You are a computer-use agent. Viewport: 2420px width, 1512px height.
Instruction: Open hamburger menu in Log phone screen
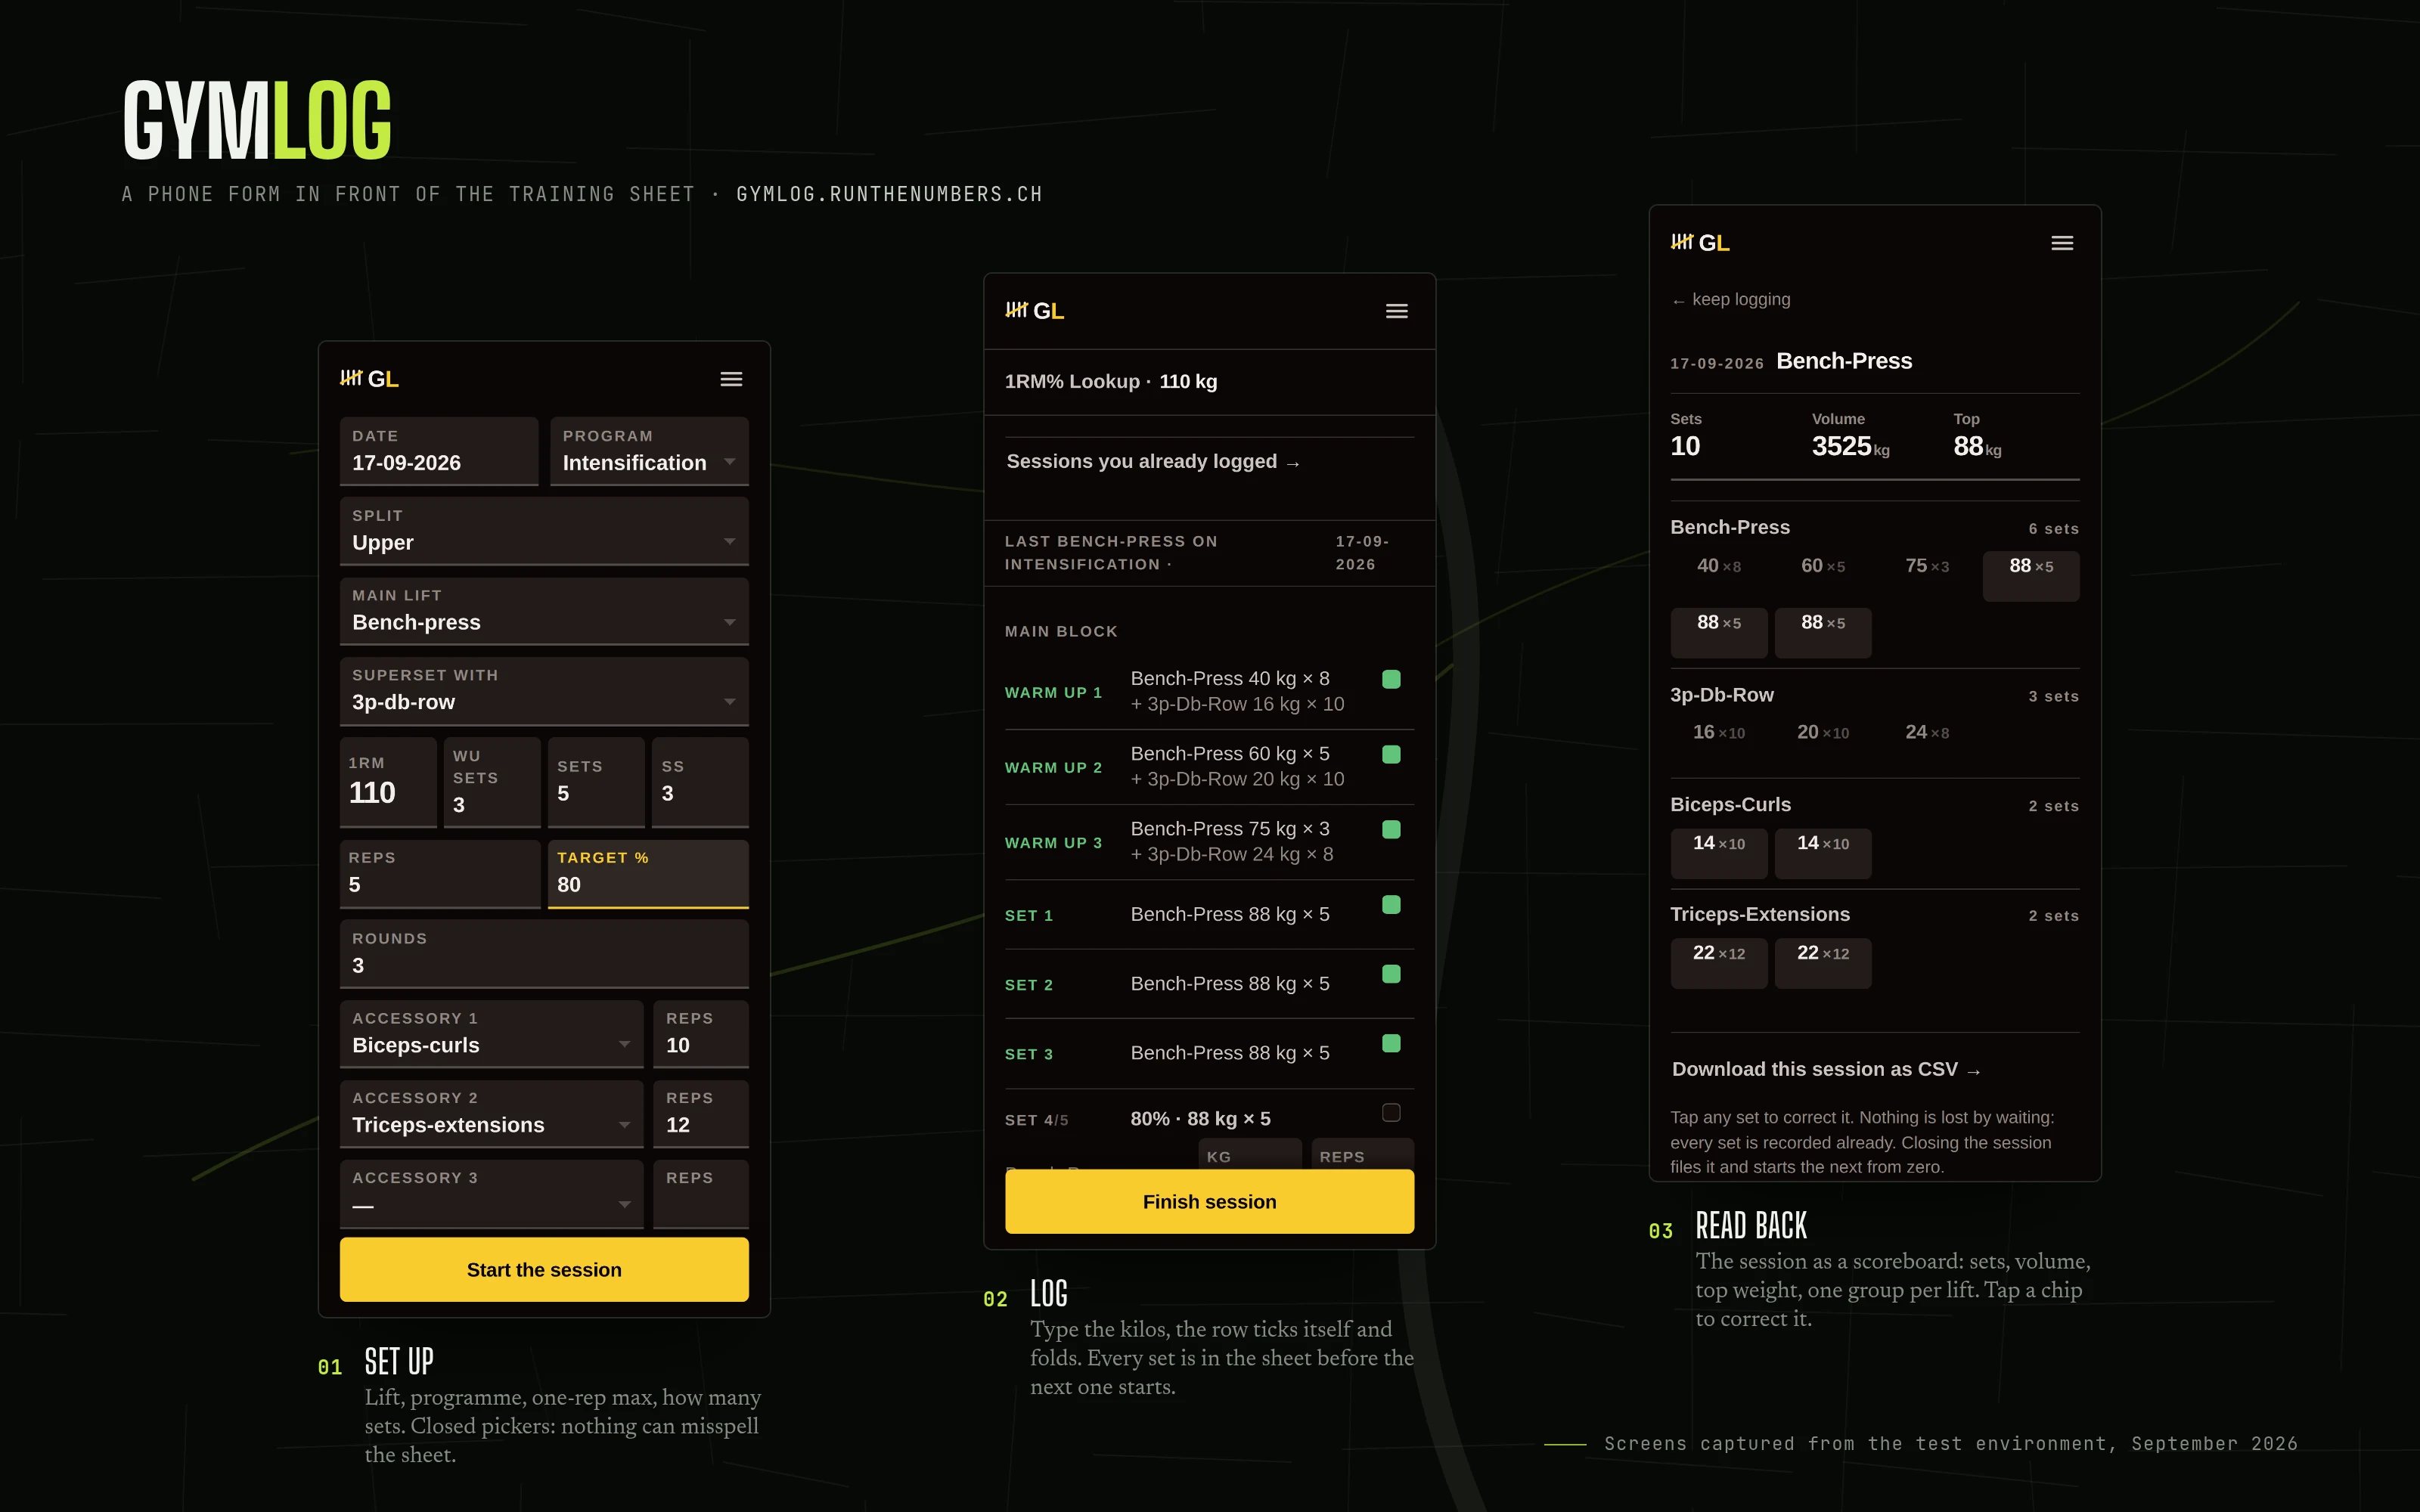click(x=1397, y=311)
